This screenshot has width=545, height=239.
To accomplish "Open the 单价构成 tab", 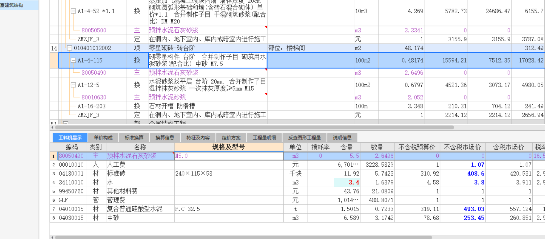I will [x=103, y=138].
